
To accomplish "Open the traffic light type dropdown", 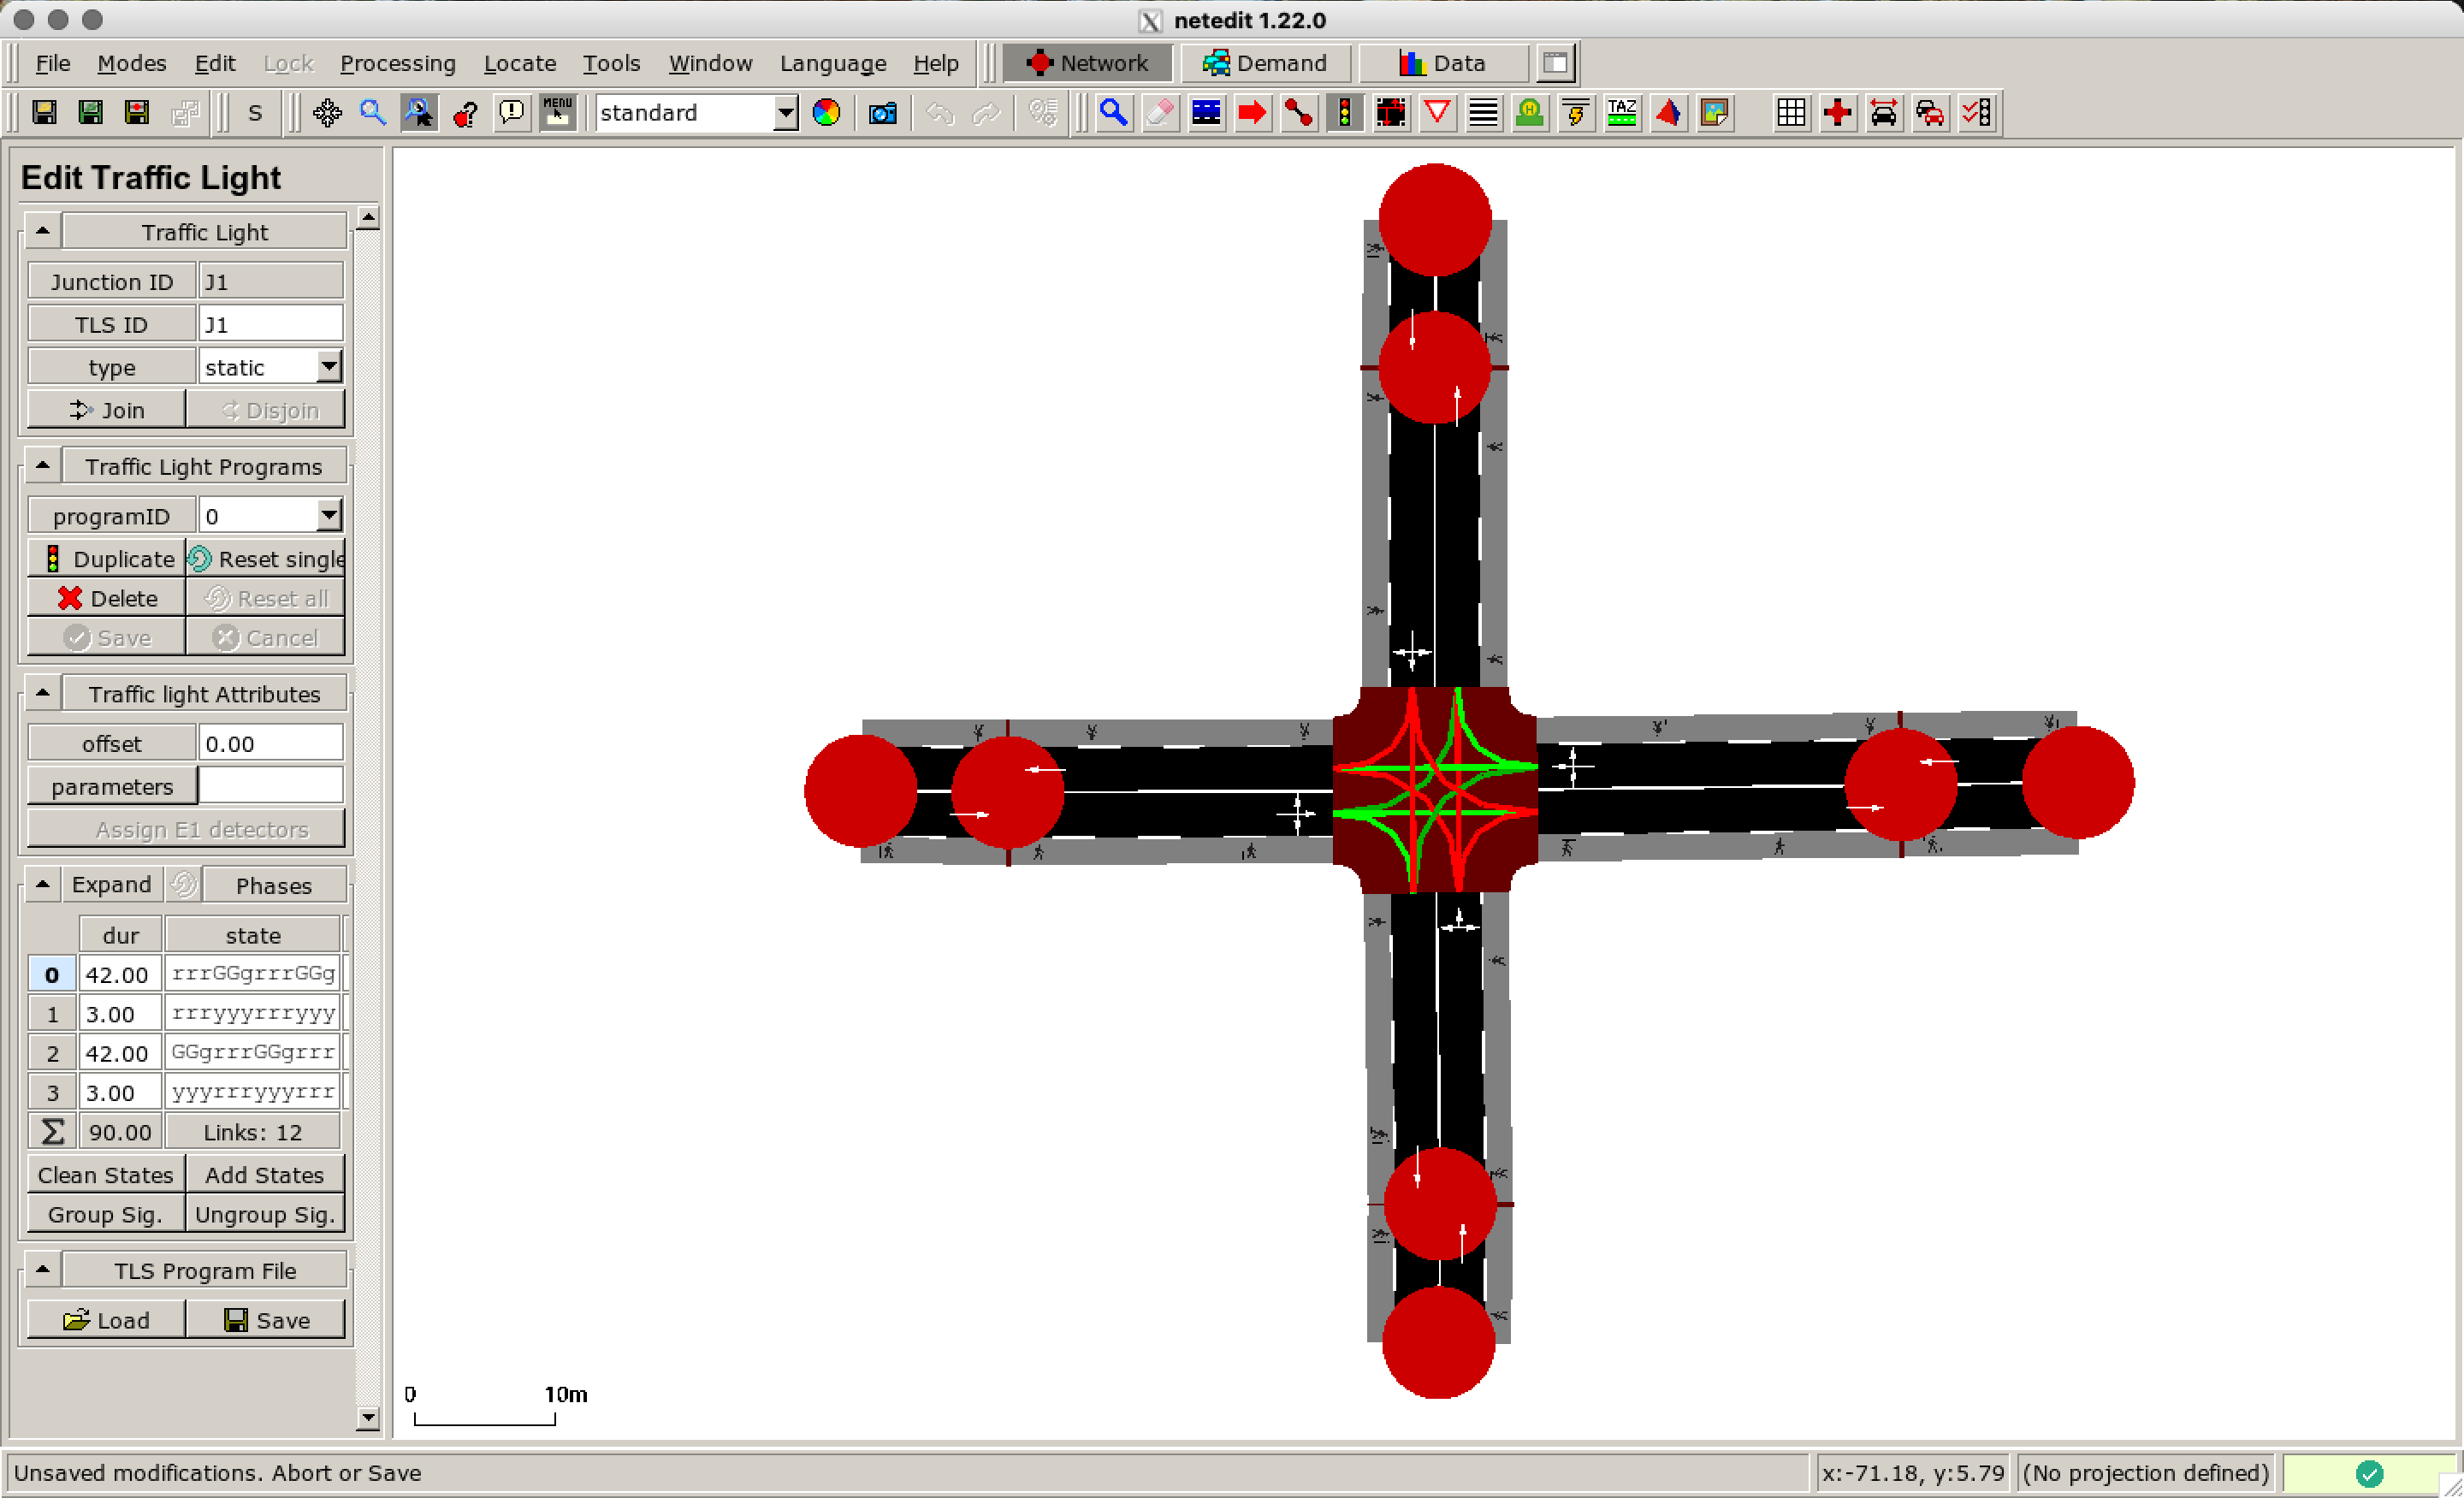I will pos(329,366).
